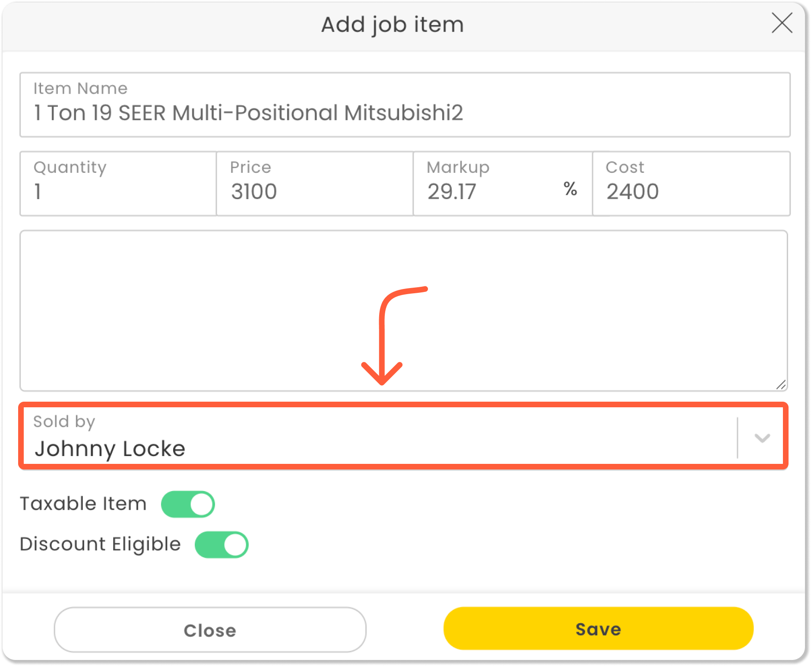Screen dimensions: 811x666
Task: Select the Price field showing 3100
Action: coord(314,191)
